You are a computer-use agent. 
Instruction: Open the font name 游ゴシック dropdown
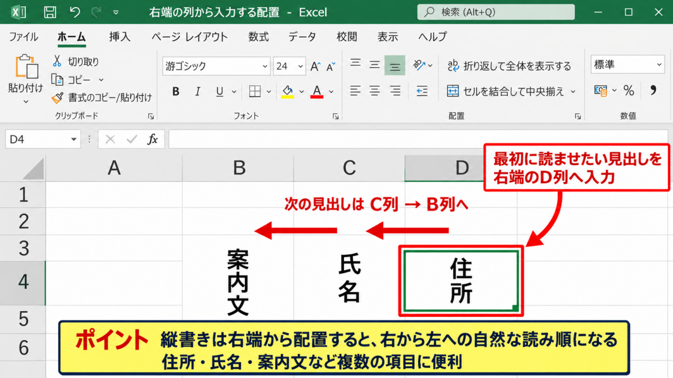265,66
